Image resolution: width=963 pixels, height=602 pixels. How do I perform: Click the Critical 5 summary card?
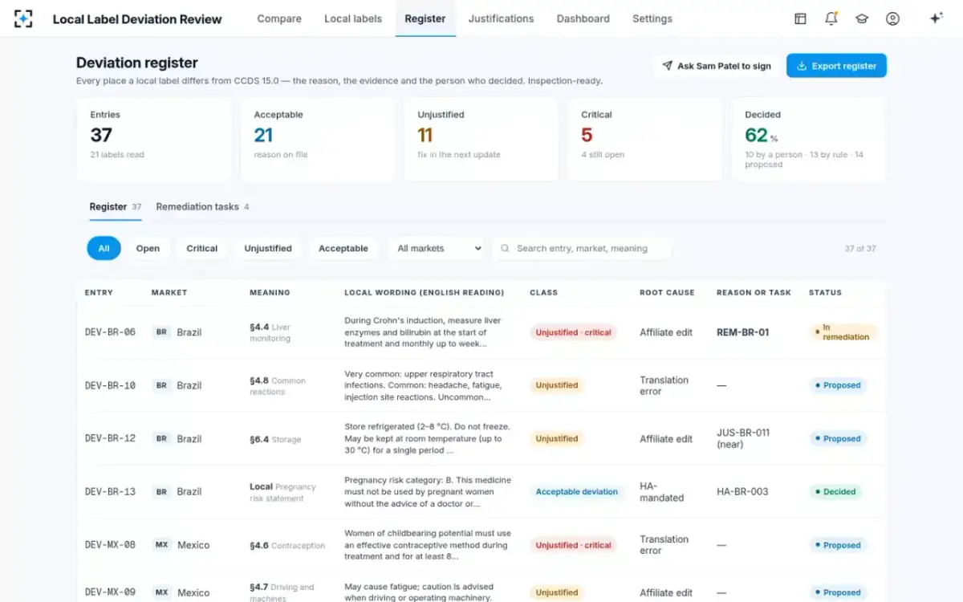coord(645,140)
